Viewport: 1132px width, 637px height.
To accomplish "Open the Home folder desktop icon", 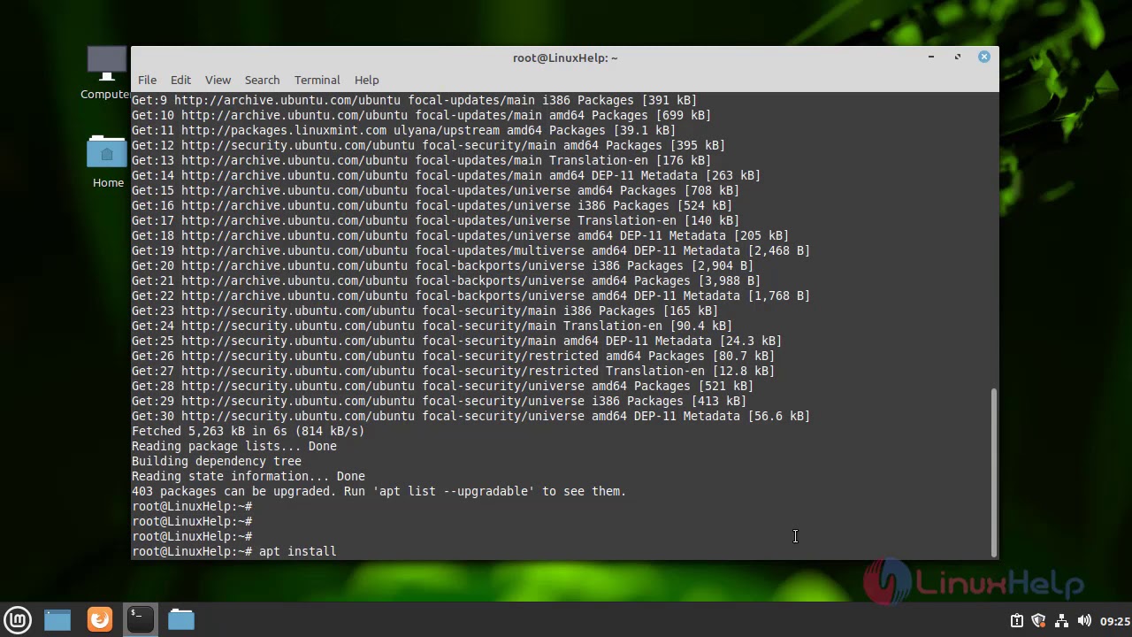I will click(107, 161).
